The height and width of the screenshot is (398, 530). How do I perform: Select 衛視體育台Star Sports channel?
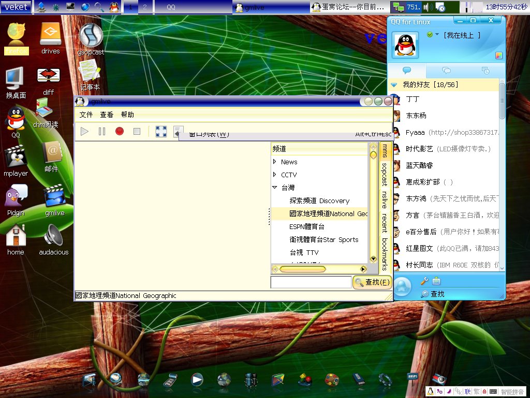click(324, 239)
